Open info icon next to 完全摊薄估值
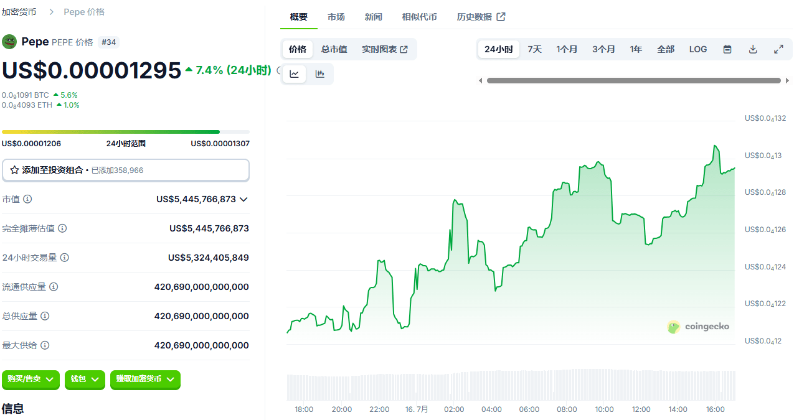 click(62, 228)
